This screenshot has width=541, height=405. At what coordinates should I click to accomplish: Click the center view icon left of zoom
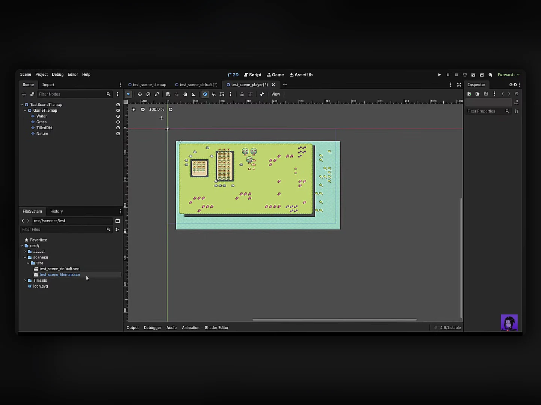[133, 109]
